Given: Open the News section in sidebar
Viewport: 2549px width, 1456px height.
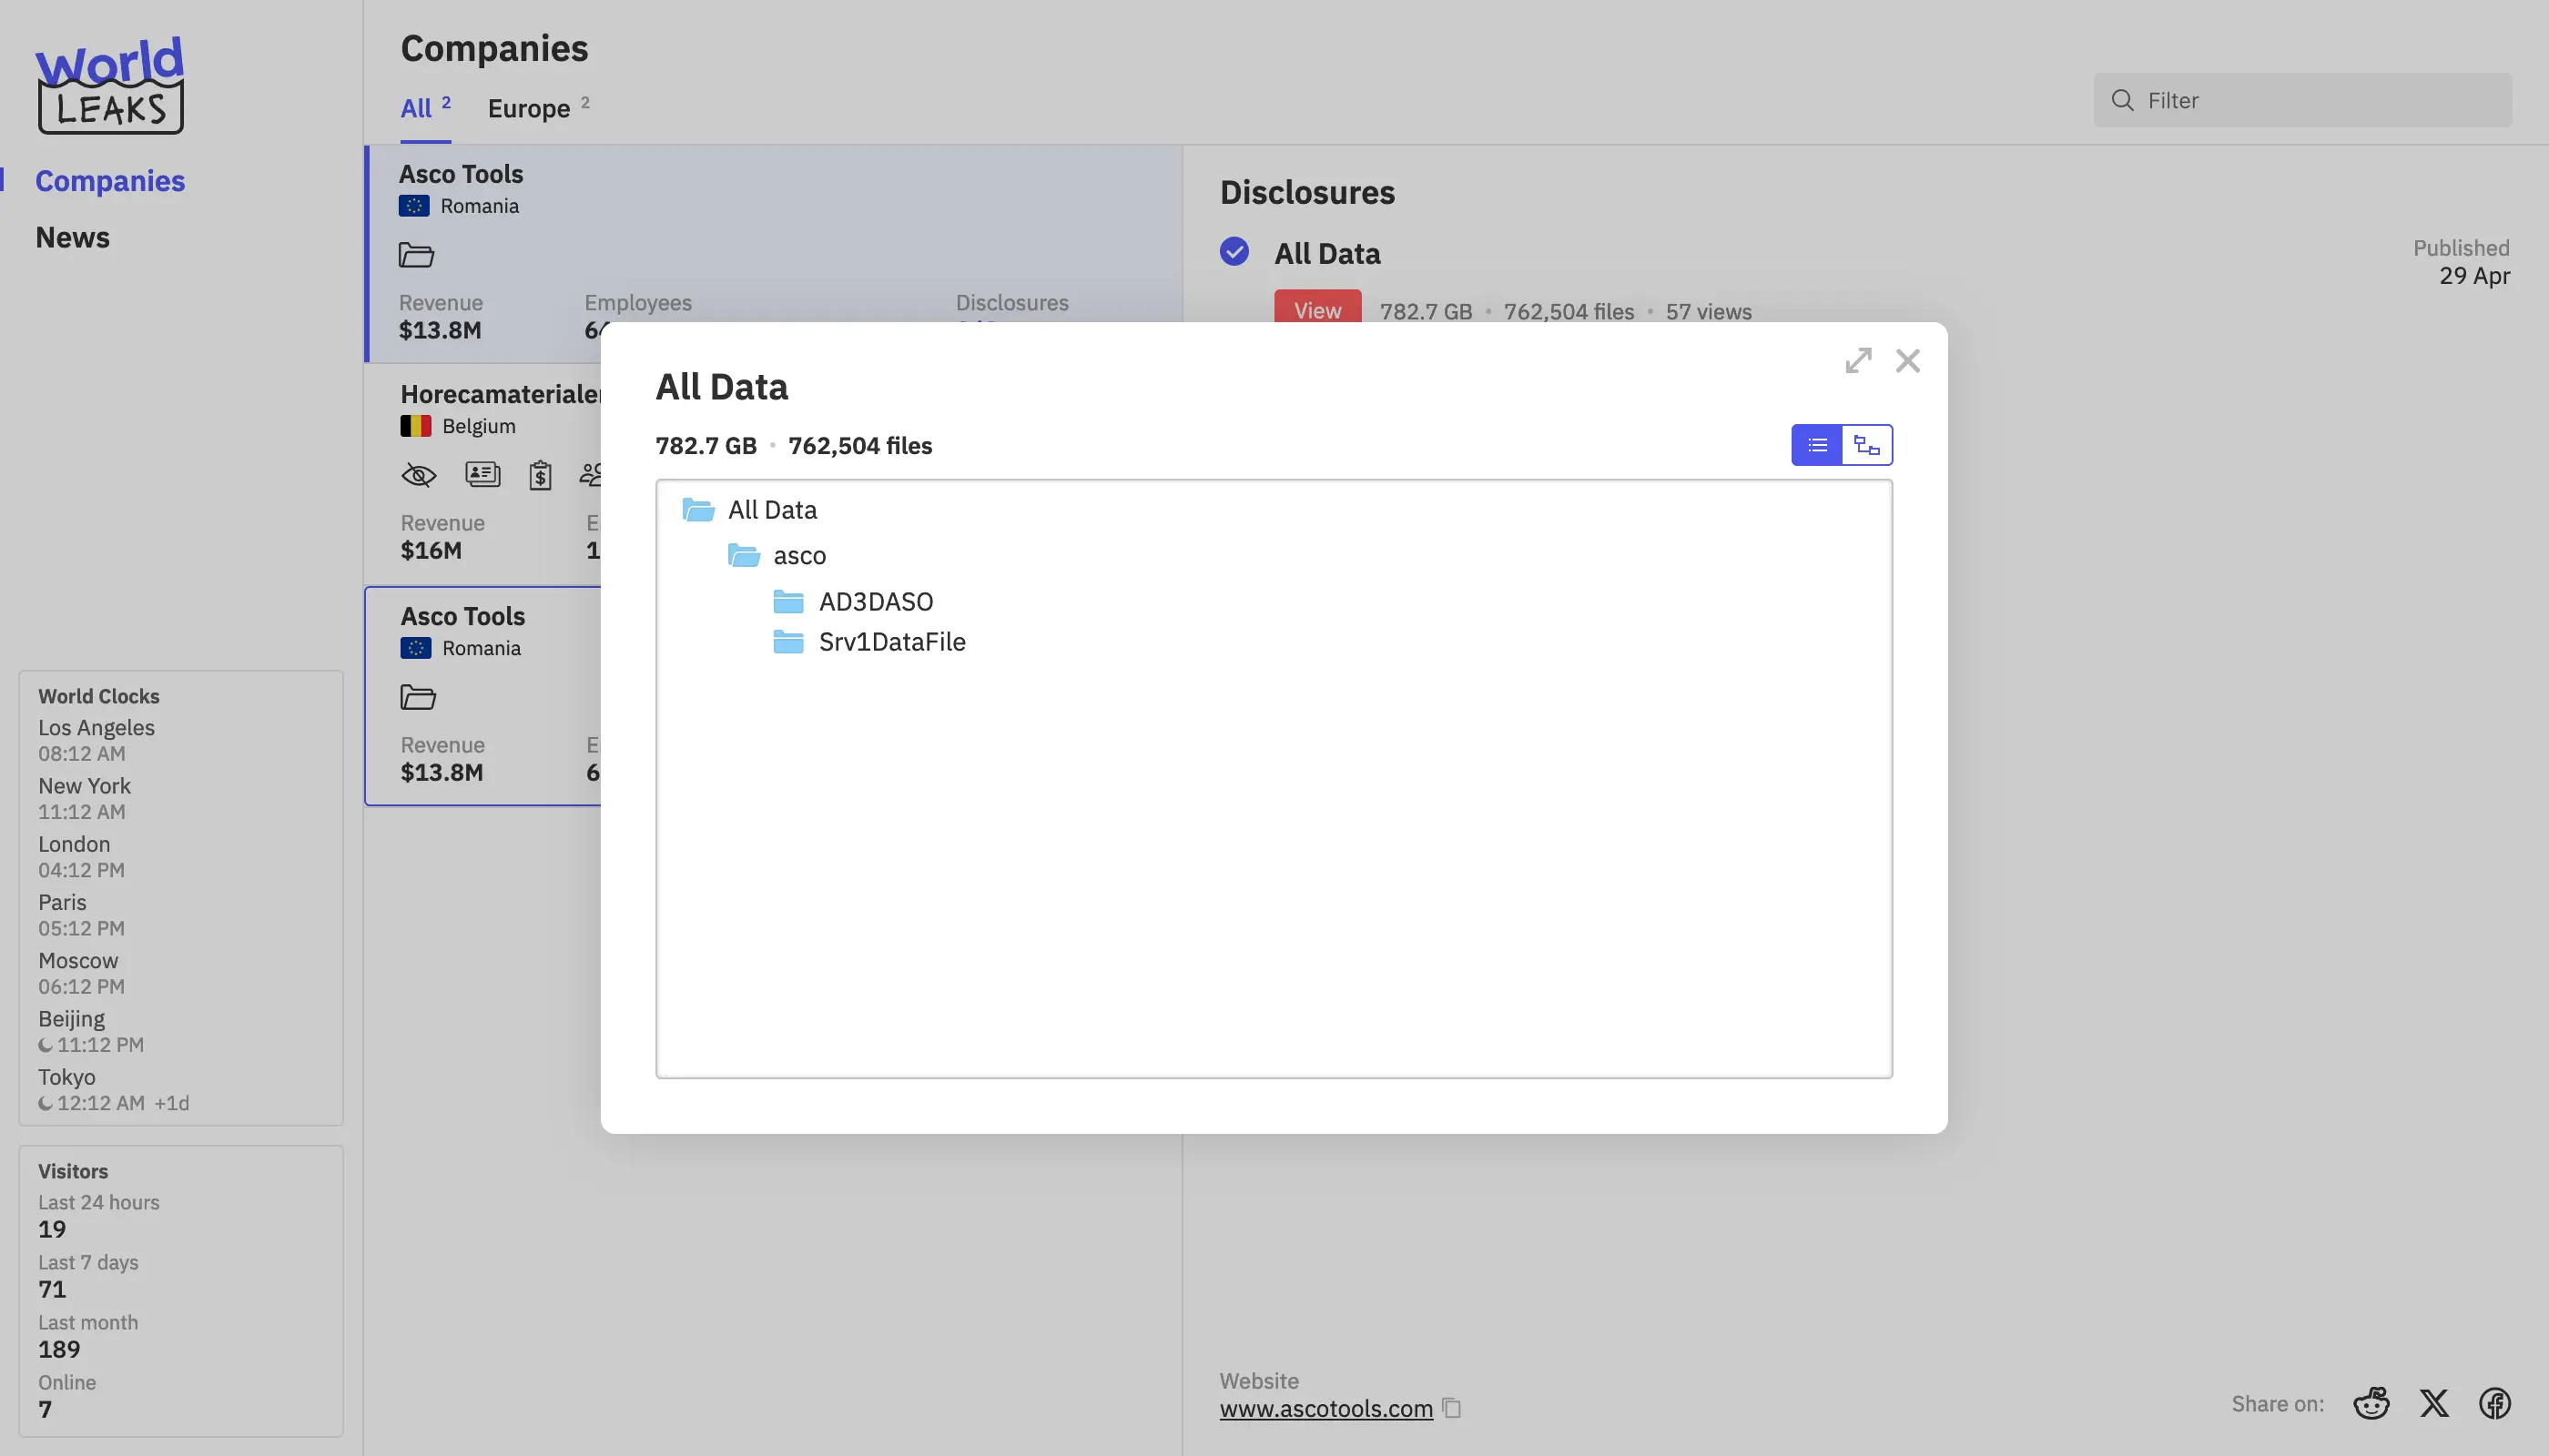Looking at the screenshot, I should (72, 237).
